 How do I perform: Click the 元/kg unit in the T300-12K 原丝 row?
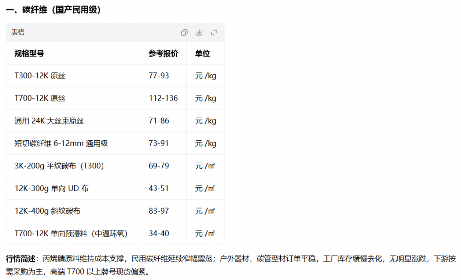(x=206, y=76)
